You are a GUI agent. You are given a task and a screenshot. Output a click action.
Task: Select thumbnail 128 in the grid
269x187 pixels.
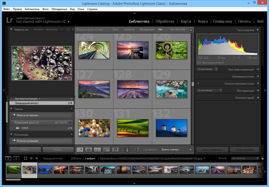(132, 89)
